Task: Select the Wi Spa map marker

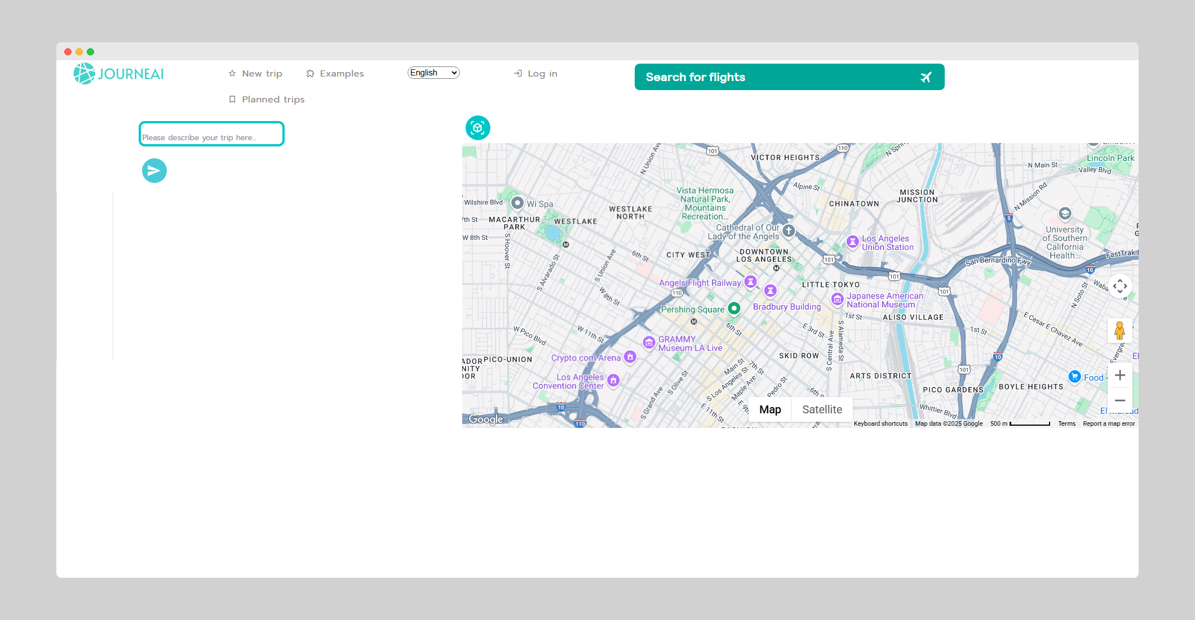Action: 517,203
